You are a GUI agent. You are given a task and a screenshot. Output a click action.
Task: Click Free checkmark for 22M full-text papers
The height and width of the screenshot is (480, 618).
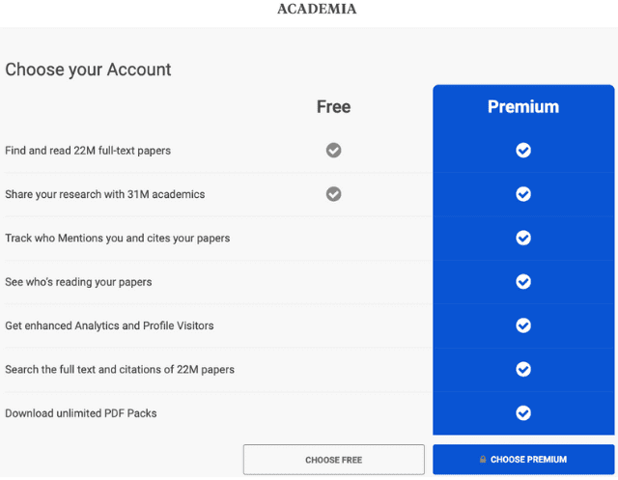pyautogui.click(x=333, y=150)
